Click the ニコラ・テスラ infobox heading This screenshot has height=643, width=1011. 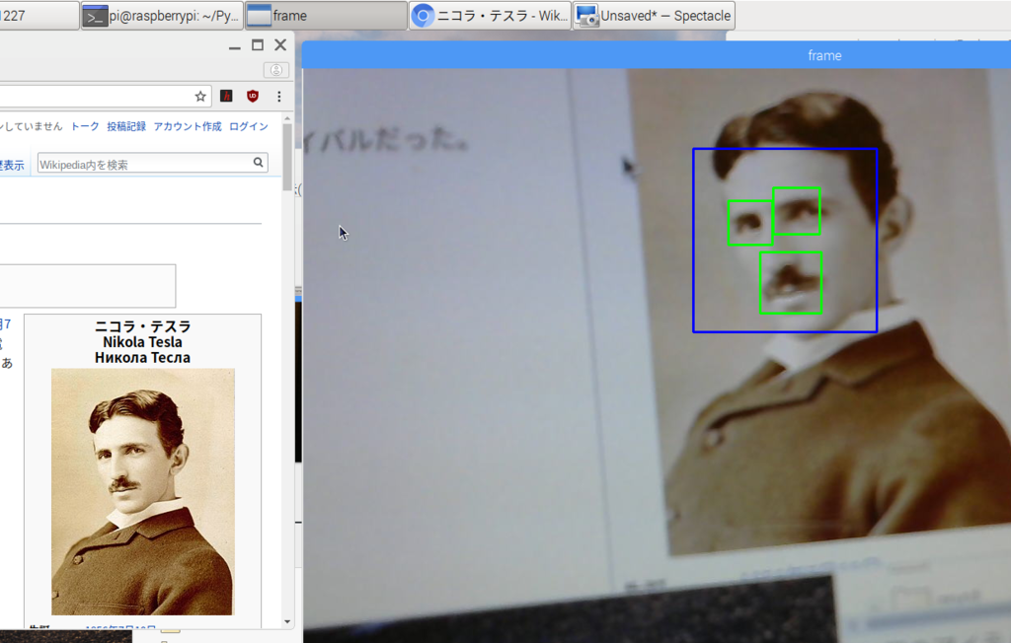142,326
